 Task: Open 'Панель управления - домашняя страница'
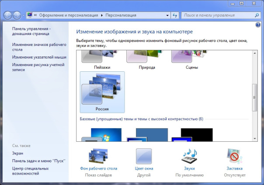tap(31, 31)
